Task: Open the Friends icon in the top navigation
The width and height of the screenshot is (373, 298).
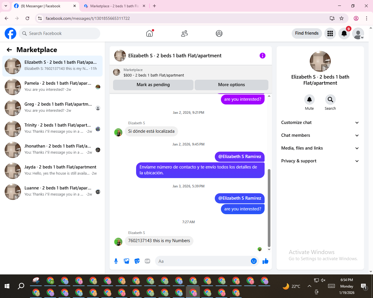Action: tap(184, 33)
